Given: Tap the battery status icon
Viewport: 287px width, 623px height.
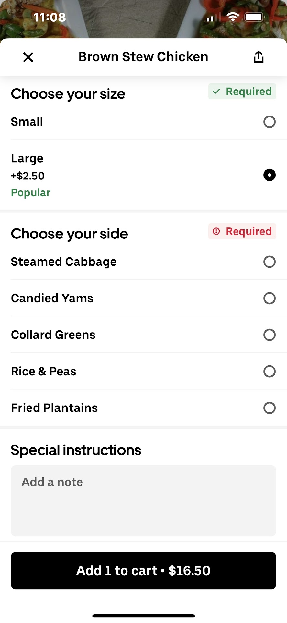Looking at the screenshot, I should pos(254,17).
